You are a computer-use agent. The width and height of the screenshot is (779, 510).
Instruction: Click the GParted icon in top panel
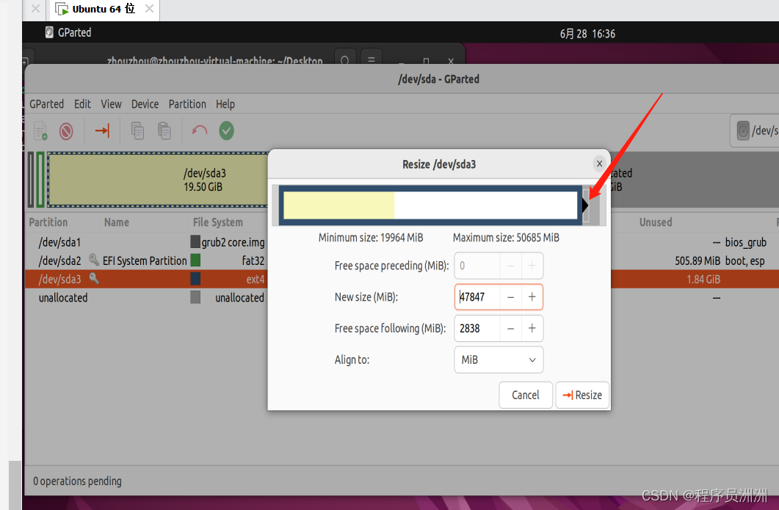coord(49,32)
